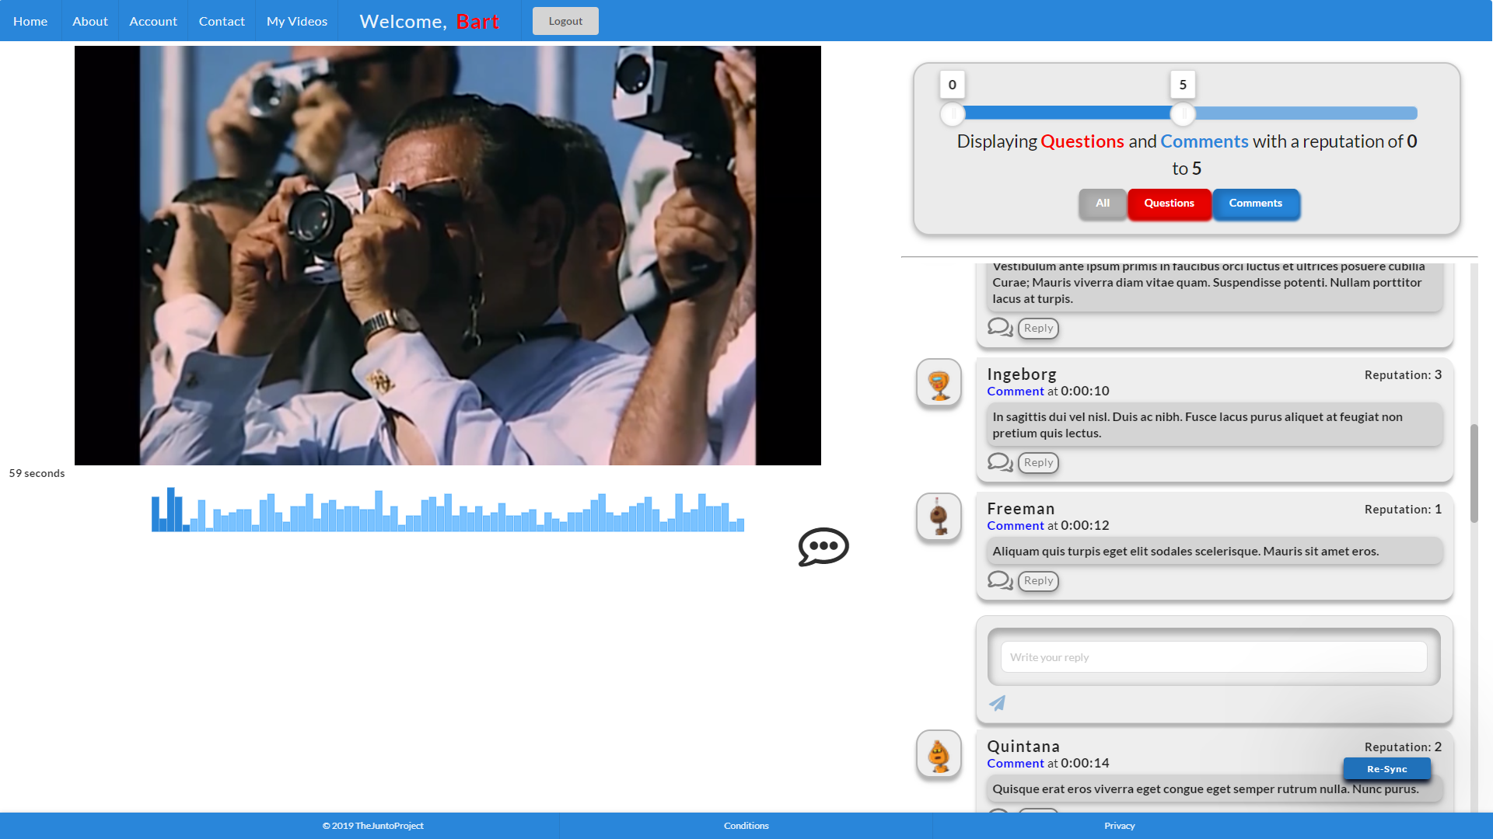Go to Home page

[x=30, y=21]
